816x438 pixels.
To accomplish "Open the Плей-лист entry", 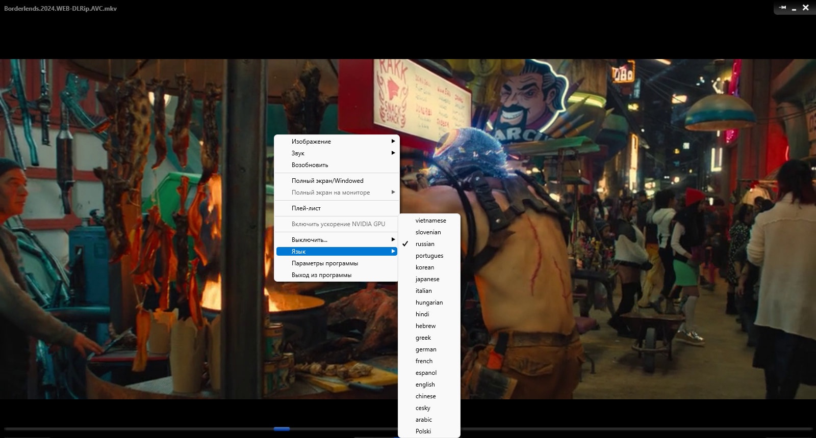I will tap(337, 208).
